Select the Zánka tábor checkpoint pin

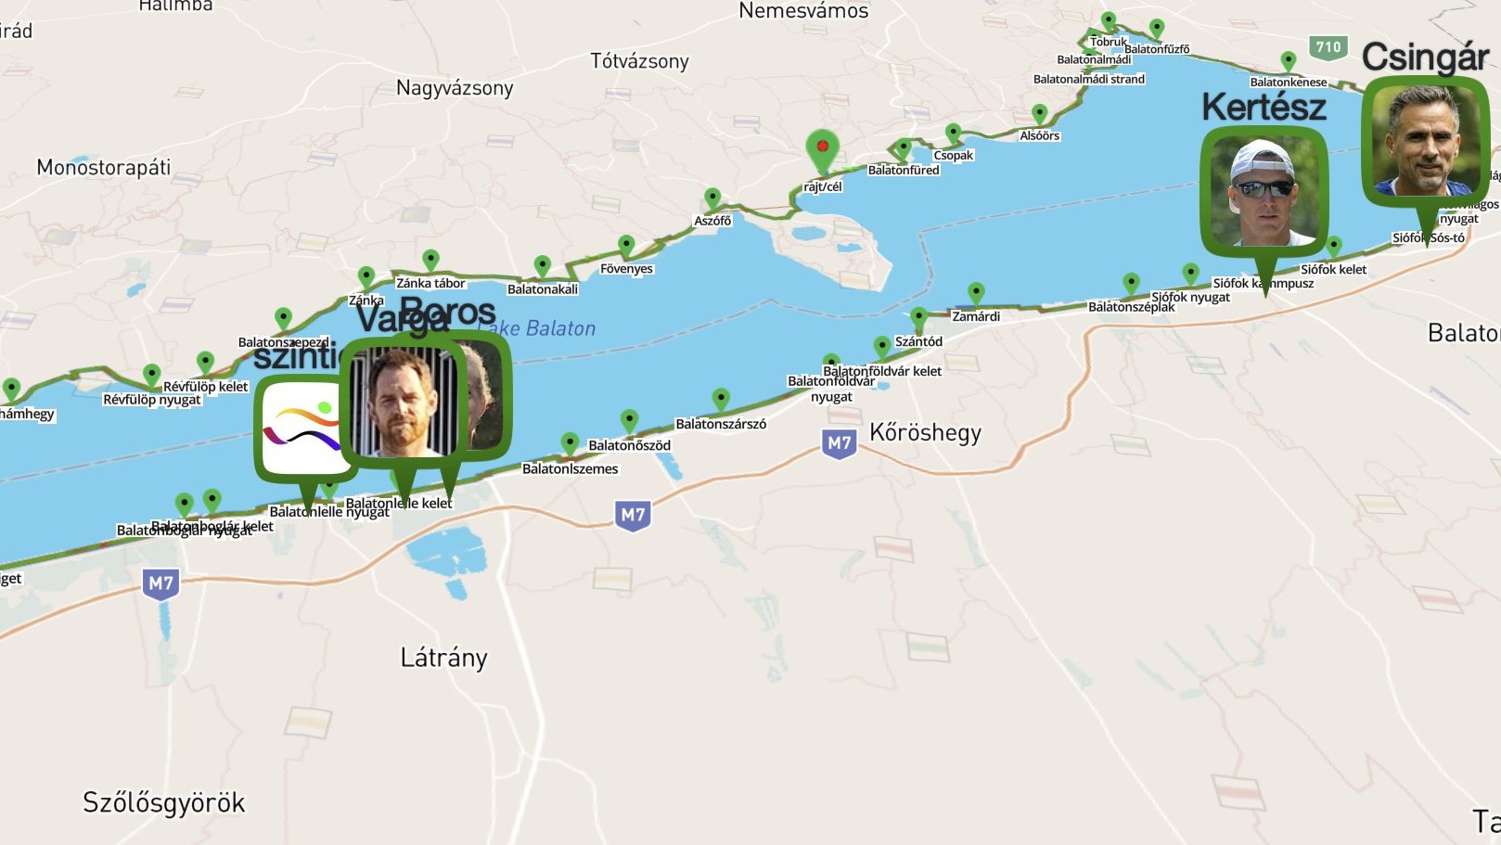click(x=430, y=261)
